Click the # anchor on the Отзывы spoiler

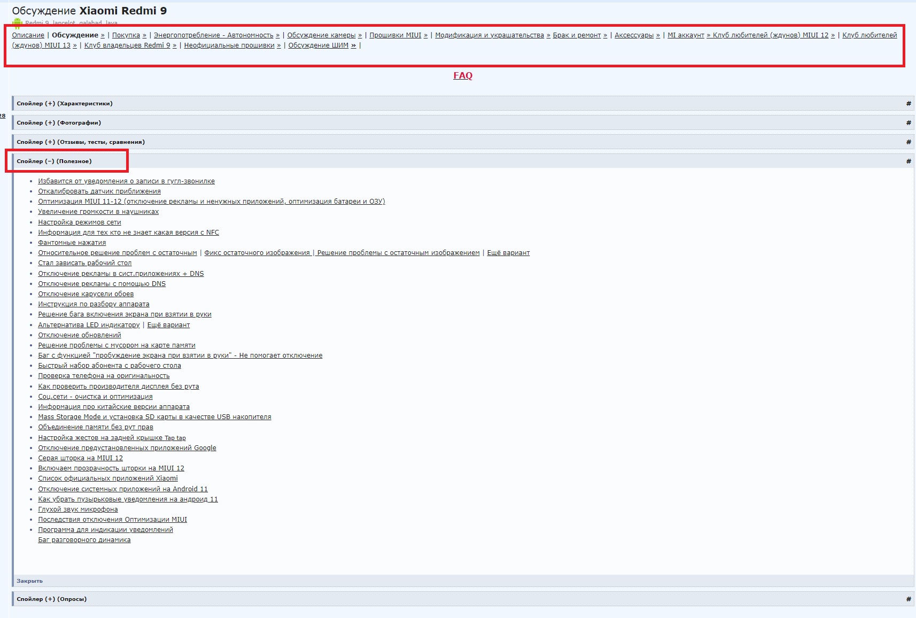point(909,142)
